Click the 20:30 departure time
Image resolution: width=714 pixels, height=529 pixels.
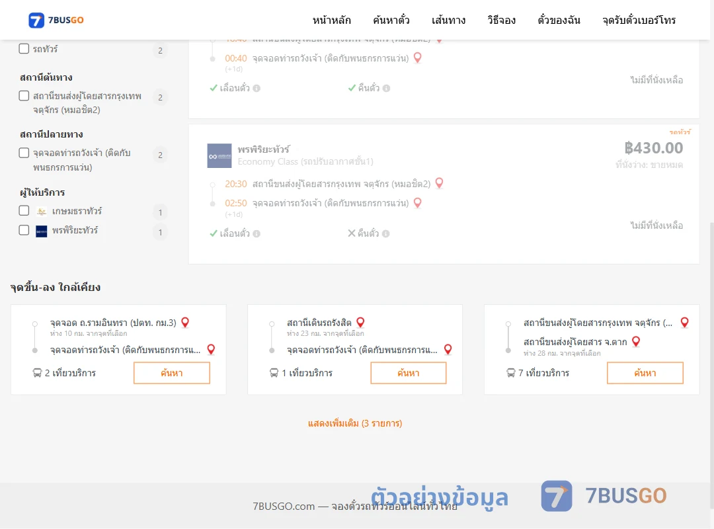pyautogui.click(x=236, y=184)
